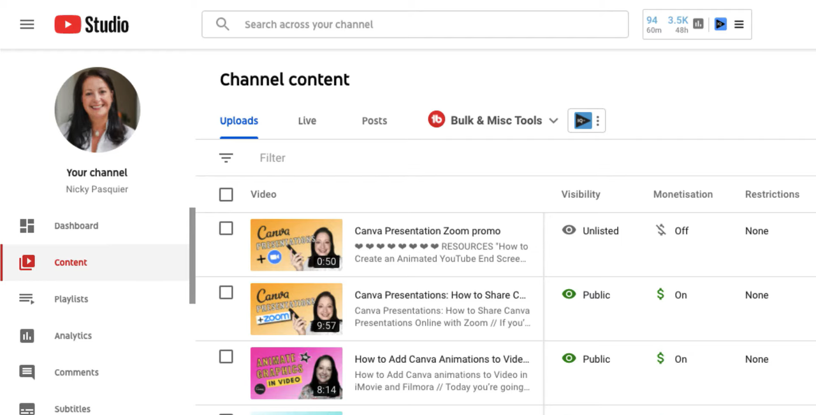Click description text of Canva Animations video
The width and height of the screenshot is (816, 415).
[x=442, y=381]
